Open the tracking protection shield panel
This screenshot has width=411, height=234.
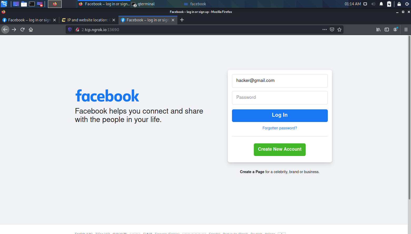pyautogui.click(x=70, y=30)
